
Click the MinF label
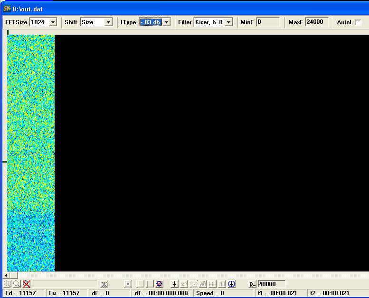pos(247,22)
